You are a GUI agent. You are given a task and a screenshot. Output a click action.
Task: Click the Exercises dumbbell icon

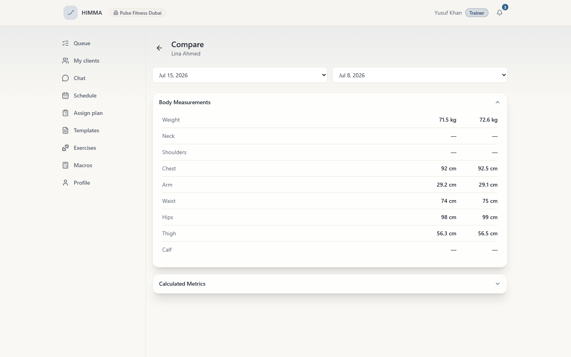coord(65,148)
